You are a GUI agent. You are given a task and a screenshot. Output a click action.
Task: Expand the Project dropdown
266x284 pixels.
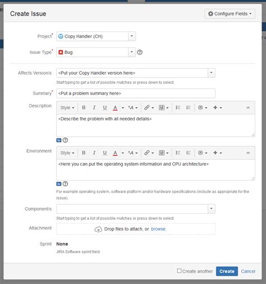click(x=132, y=36)
